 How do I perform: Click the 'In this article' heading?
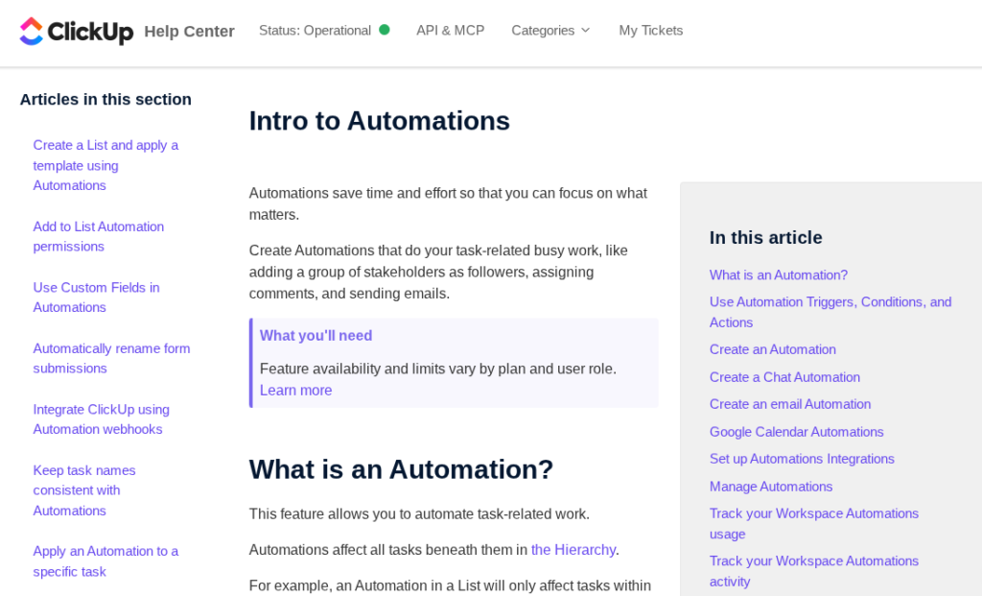coord(766,237)
